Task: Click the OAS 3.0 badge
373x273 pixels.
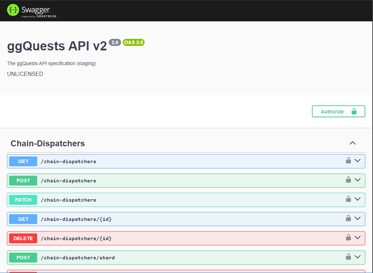Action: click(x=134, y=42)
